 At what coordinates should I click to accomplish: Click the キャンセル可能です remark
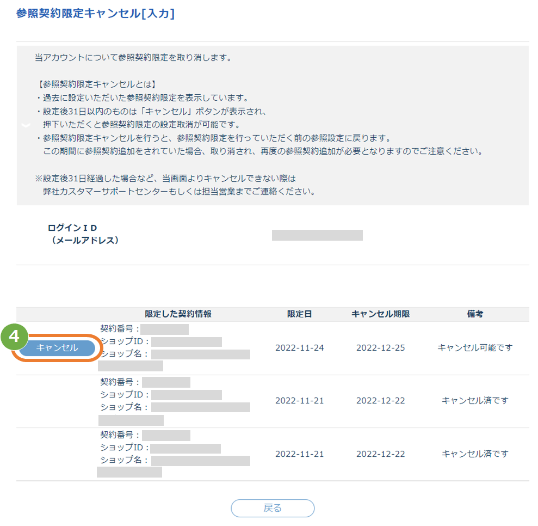pyautogui.click(x=475, y=348)
